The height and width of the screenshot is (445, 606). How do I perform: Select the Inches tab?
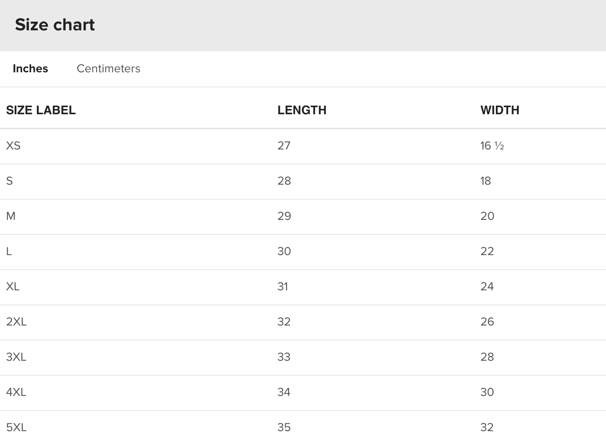(30, 69)
